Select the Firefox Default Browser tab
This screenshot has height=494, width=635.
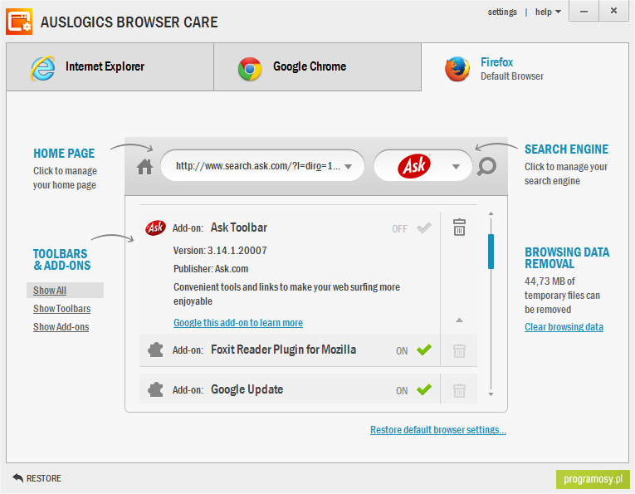click(x=525, y=67)
